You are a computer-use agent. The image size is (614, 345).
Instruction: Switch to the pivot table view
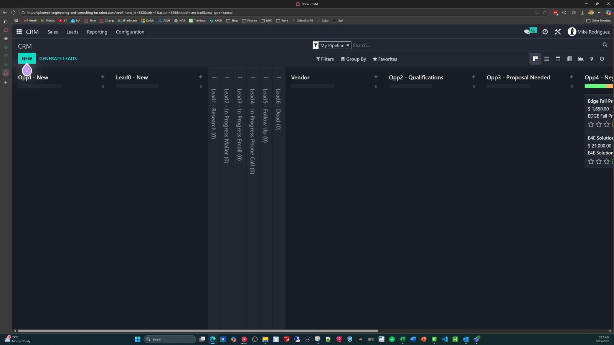[x=569, y=59]
